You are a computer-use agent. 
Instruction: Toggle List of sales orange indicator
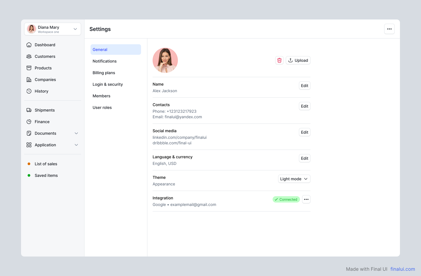[x=29, y=164]
